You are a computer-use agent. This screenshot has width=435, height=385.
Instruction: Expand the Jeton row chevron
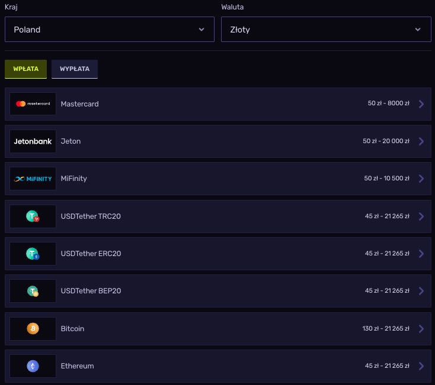click(x=421, y=141)
